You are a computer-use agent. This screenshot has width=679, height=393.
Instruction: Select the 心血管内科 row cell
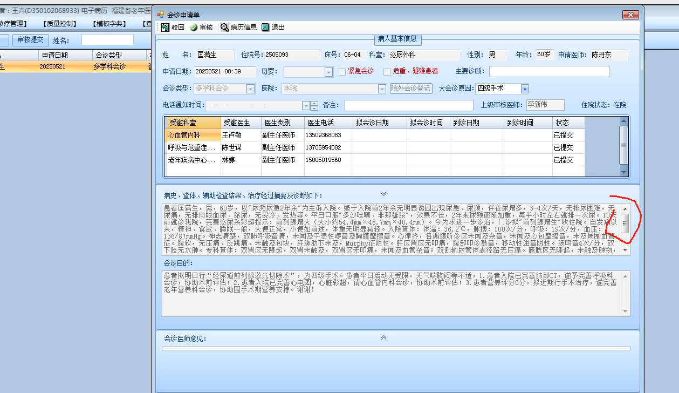point(194,135)
